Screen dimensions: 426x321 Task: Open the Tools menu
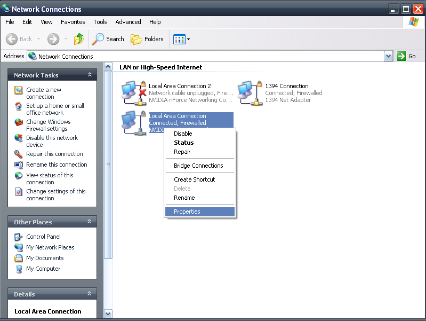tap(100, 22)
